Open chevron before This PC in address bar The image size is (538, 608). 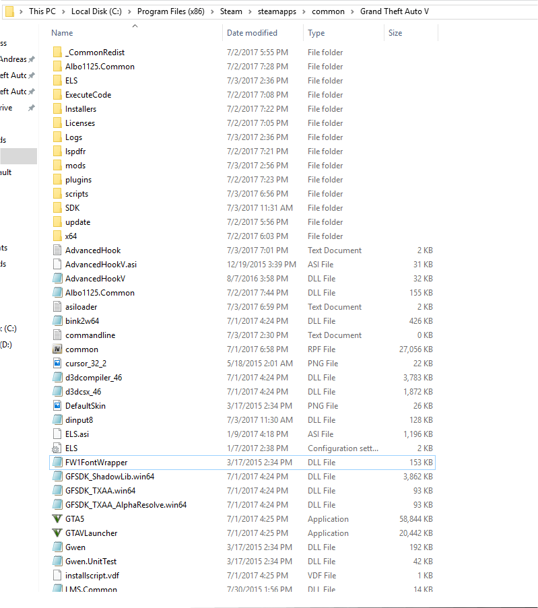21,11
